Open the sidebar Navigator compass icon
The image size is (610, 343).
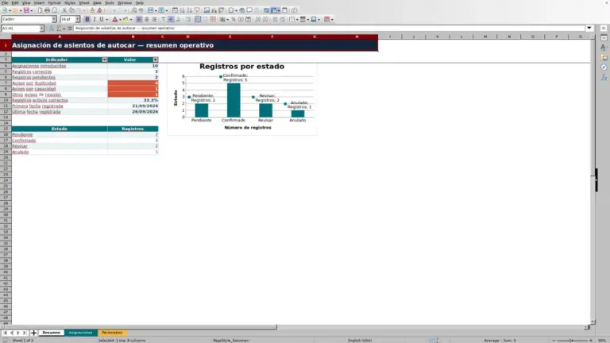(604, 67)
